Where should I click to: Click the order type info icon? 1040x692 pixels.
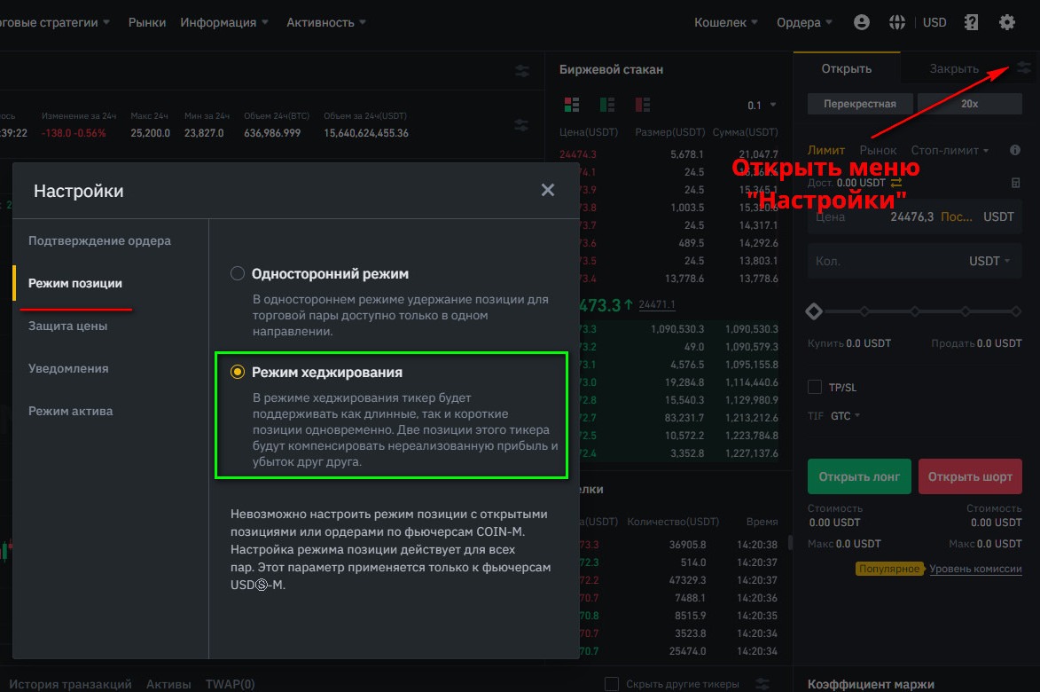[x=1015, y=150]
